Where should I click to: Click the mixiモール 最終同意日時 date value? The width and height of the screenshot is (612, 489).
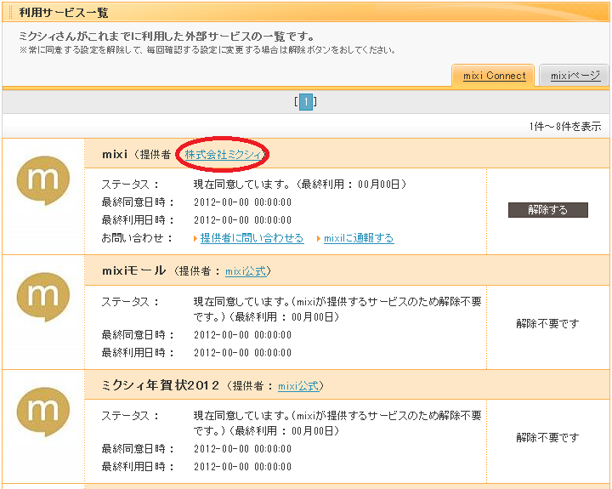tap(242, 335)
